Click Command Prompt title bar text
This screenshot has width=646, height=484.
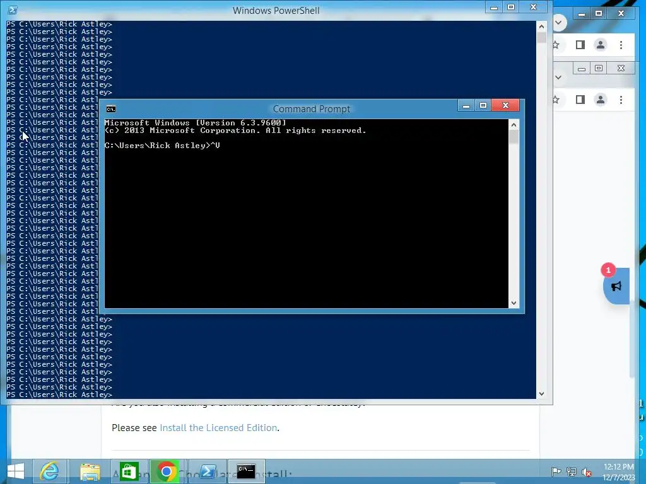(312, 109)
